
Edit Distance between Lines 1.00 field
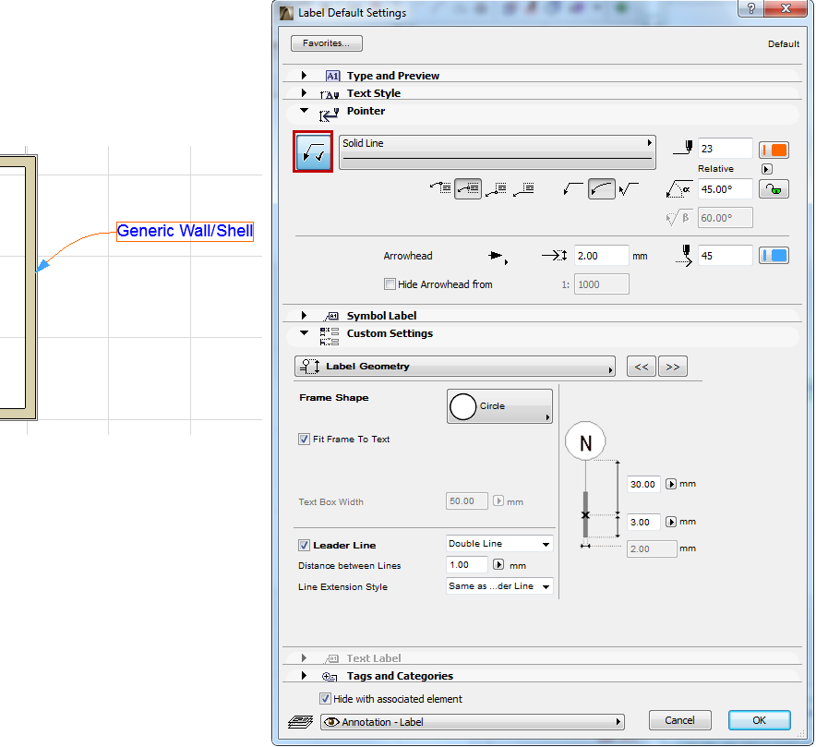467,565
